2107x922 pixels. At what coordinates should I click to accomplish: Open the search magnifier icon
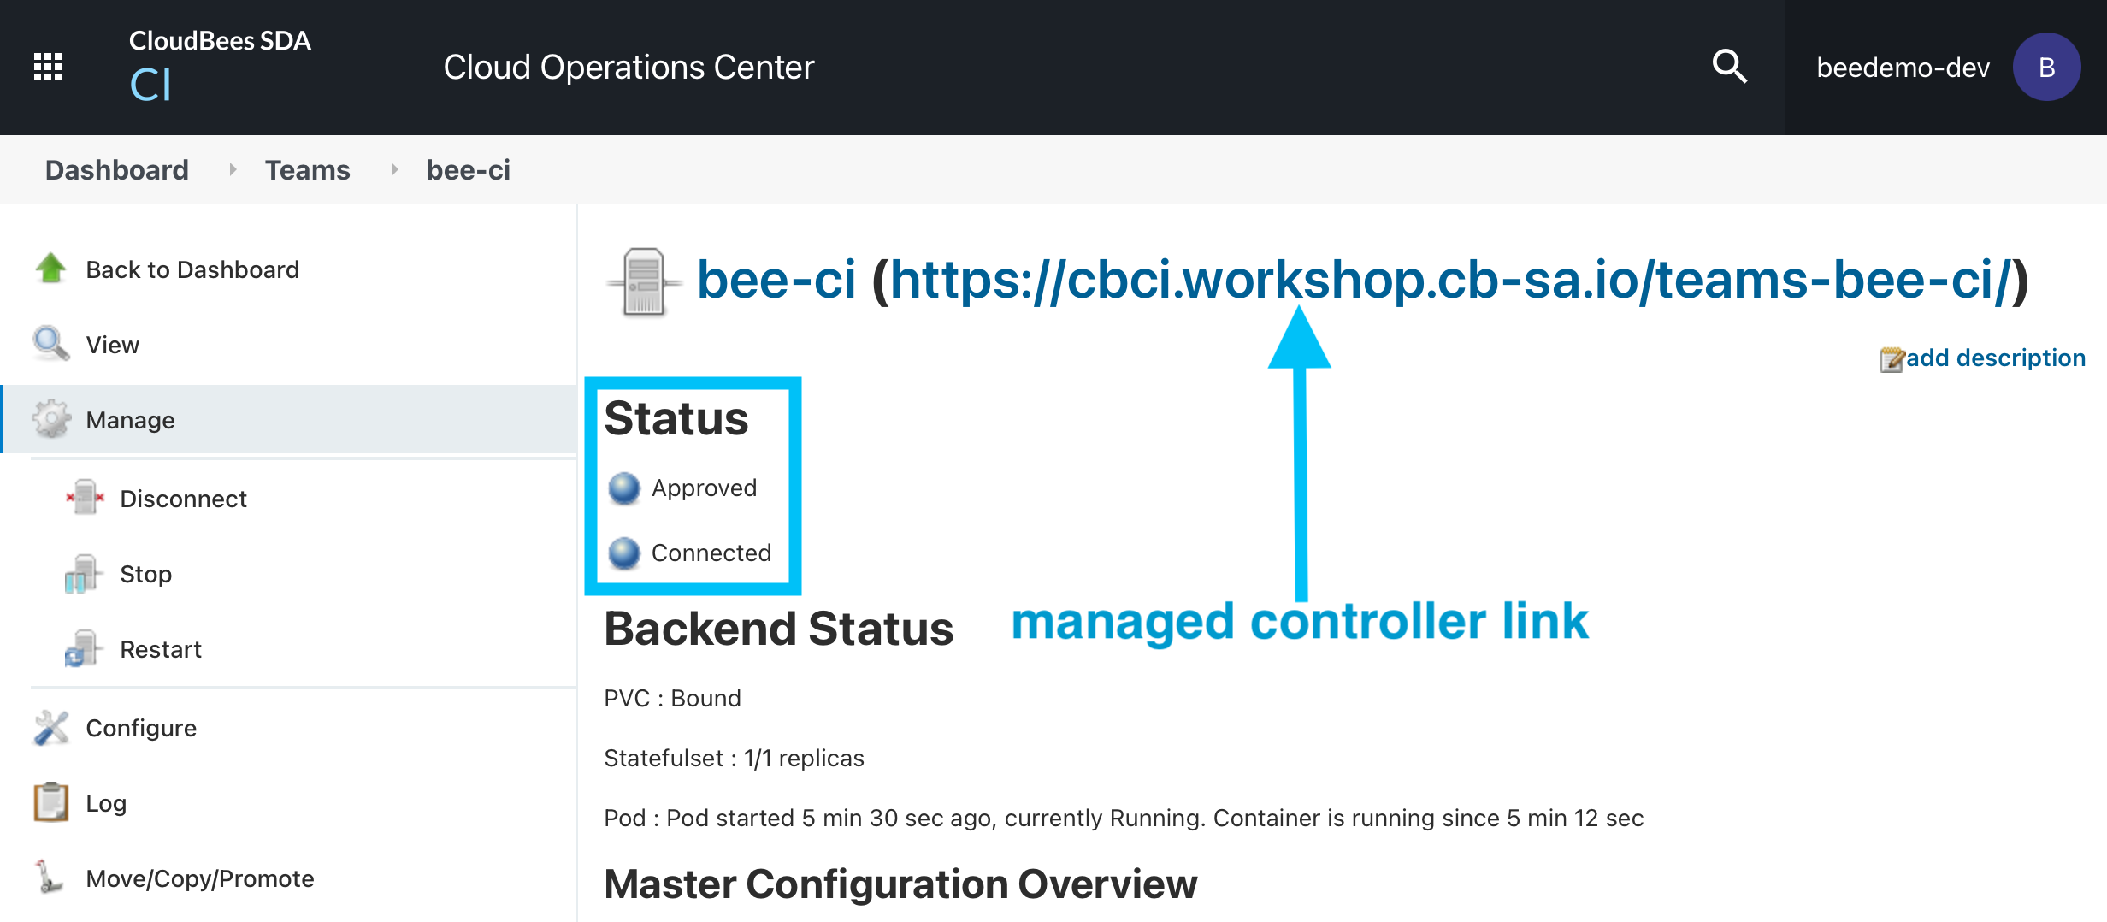point(1729,67)
